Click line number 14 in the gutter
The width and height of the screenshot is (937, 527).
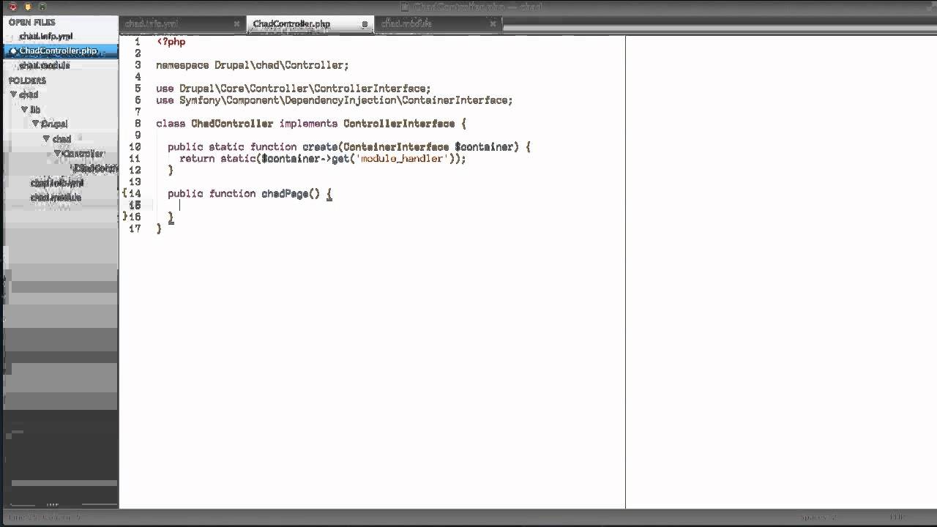tap(135, 194)
